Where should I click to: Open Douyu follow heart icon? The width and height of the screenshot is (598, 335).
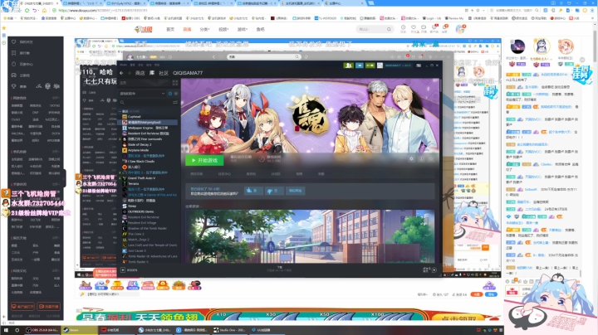(414, 27)
